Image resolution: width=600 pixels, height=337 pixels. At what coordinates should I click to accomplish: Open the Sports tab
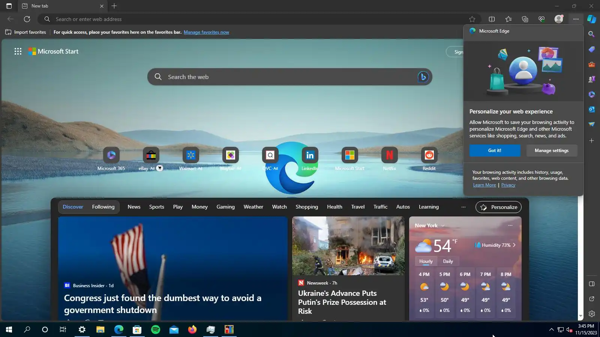tap(157, 207)
